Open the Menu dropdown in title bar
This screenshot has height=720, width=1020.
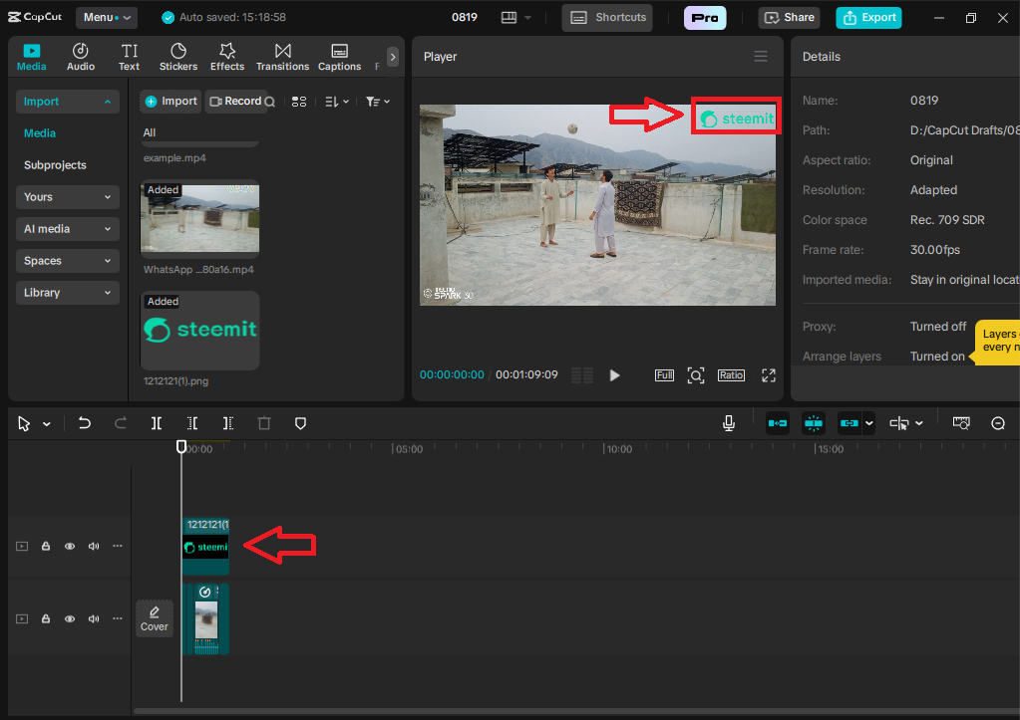tap(106, 17)
